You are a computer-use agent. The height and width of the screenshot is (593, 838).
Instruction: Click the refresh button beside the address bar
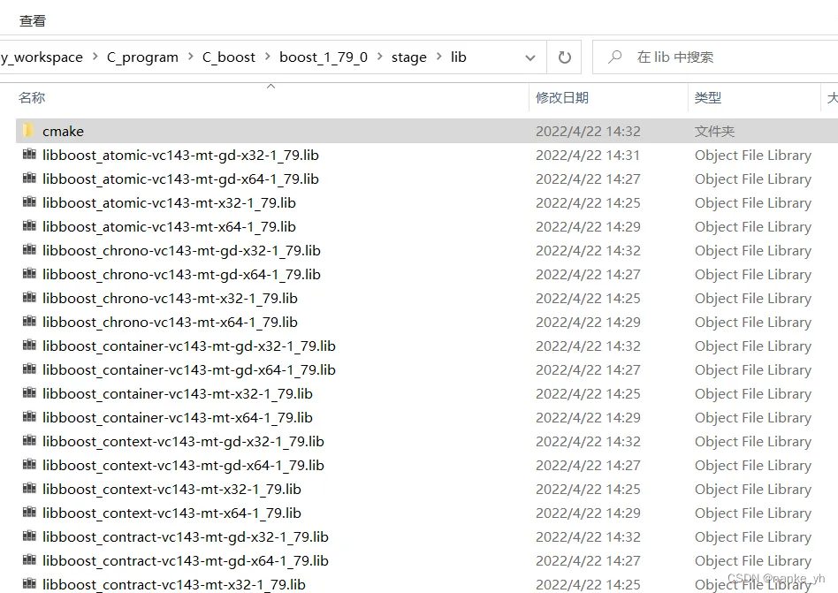[565, 57]
